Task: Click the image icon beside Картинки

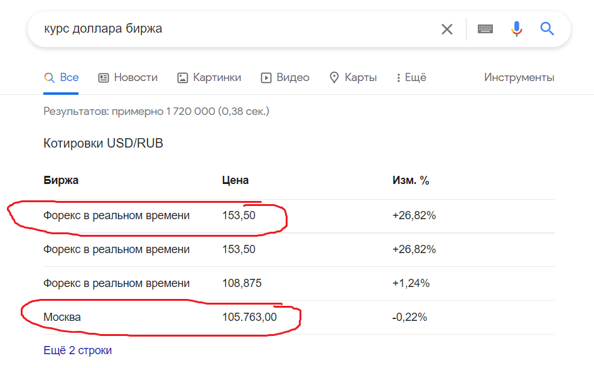Action: [x=183, y=78]
